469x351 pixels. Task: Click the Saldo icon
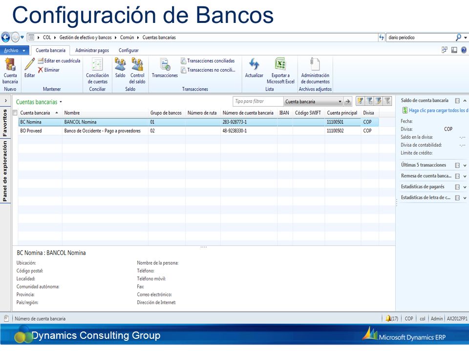[120, 64]
